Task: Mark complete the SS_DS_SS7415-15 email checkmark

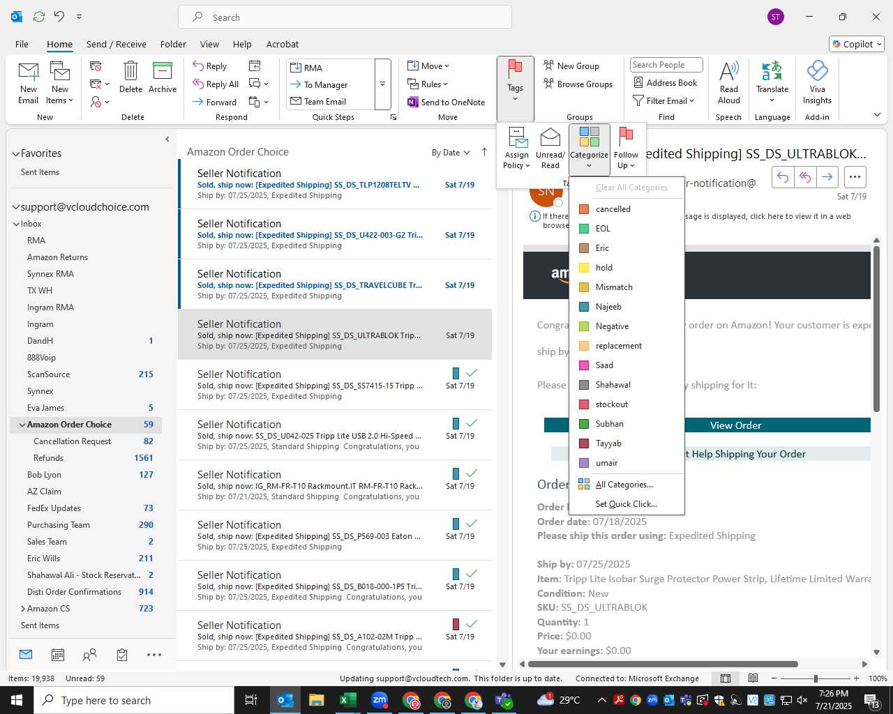Action: (x=472, y=373)
